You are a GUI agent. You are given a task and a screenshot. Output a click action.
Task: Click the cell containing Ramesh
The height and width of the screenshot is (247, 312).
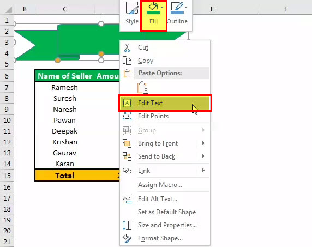(x=64, y=87)
